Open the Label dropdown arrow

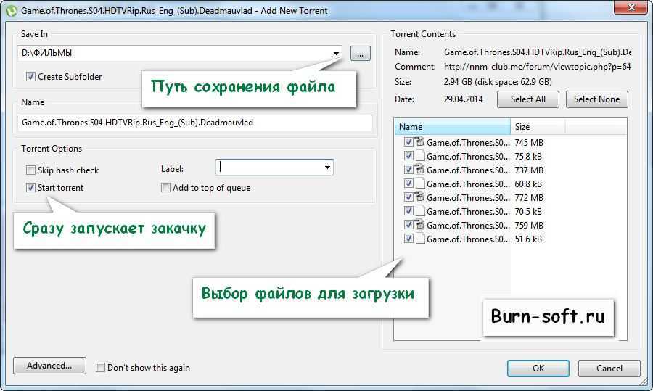tap(327, 168)
